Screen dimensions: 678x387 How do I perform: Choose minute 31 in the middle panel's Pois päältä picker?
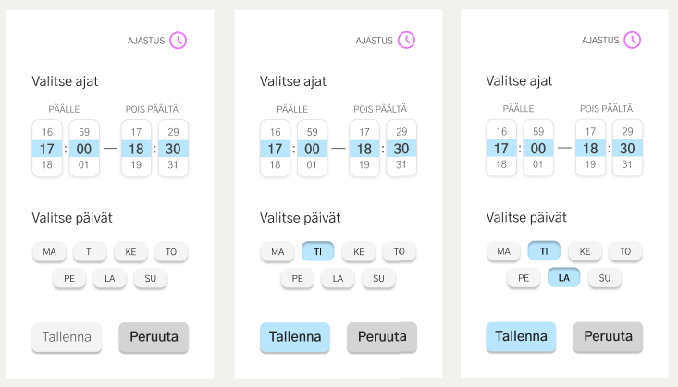click(x=401, y=165)
